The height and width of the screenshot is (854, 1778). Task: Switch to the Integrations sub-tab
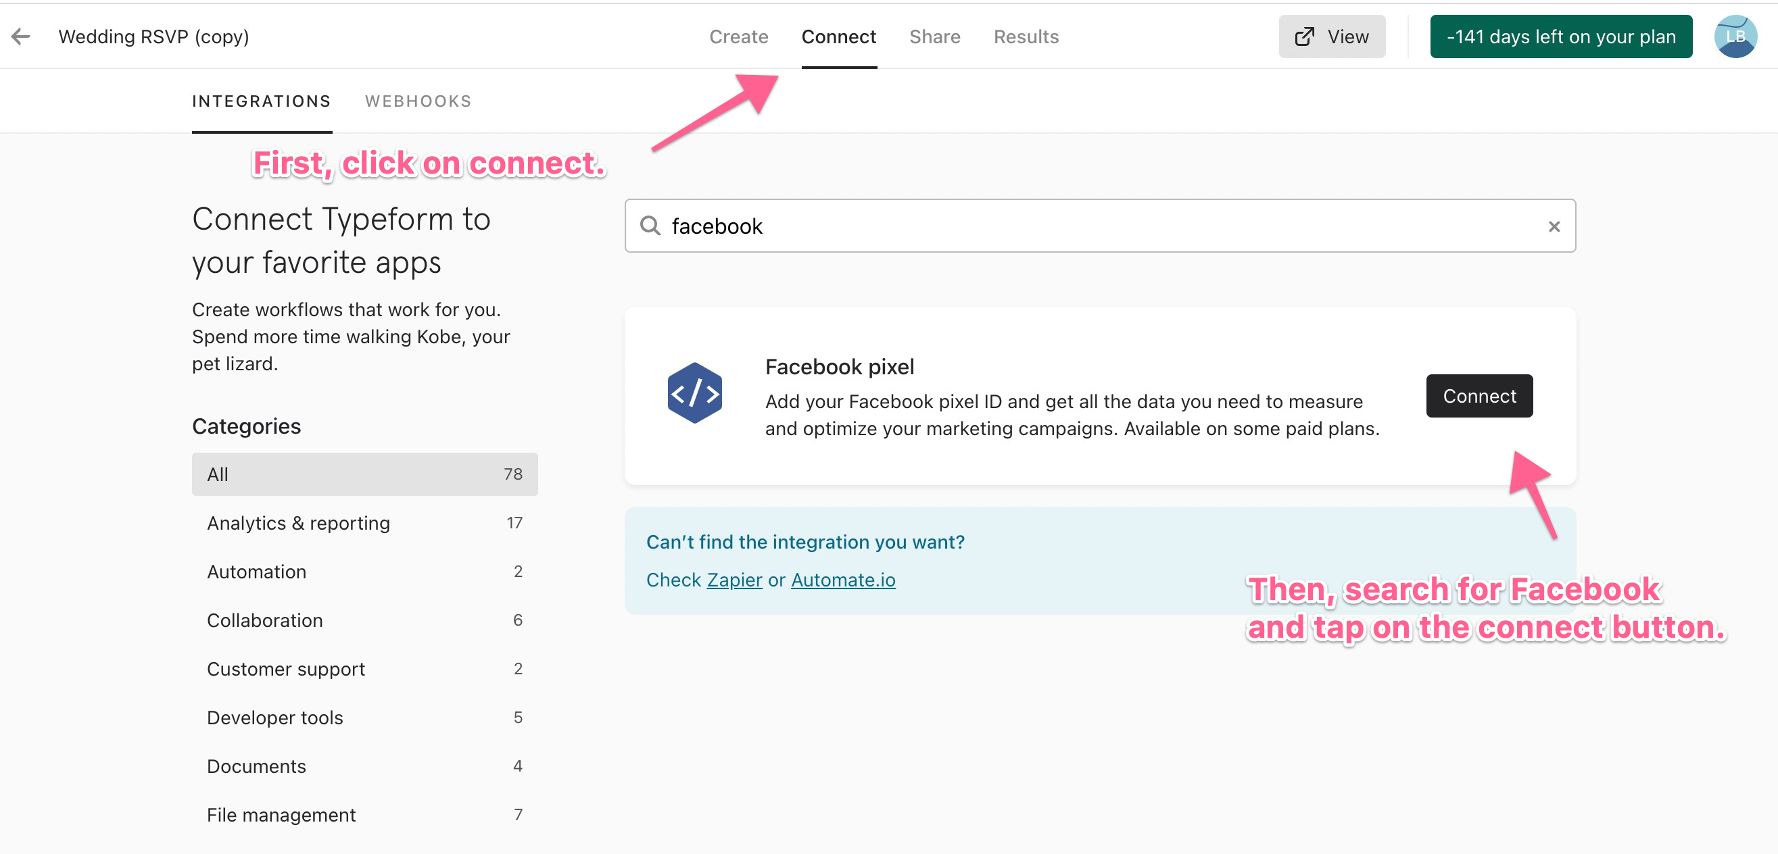click(x=262, y=101)
